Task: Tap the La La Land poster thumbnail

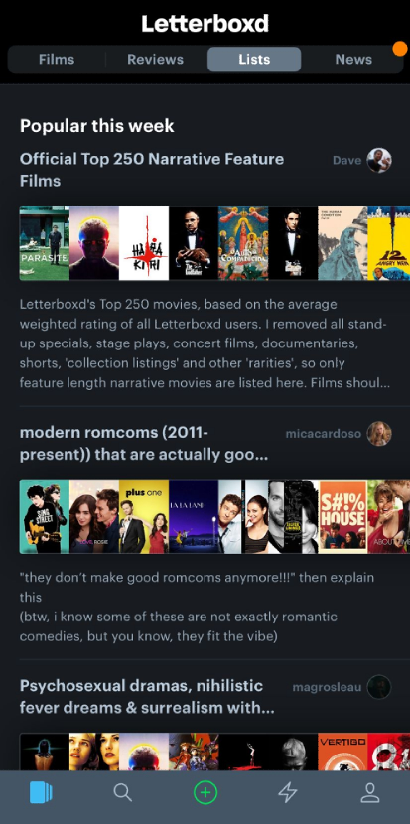Action: 194,516
